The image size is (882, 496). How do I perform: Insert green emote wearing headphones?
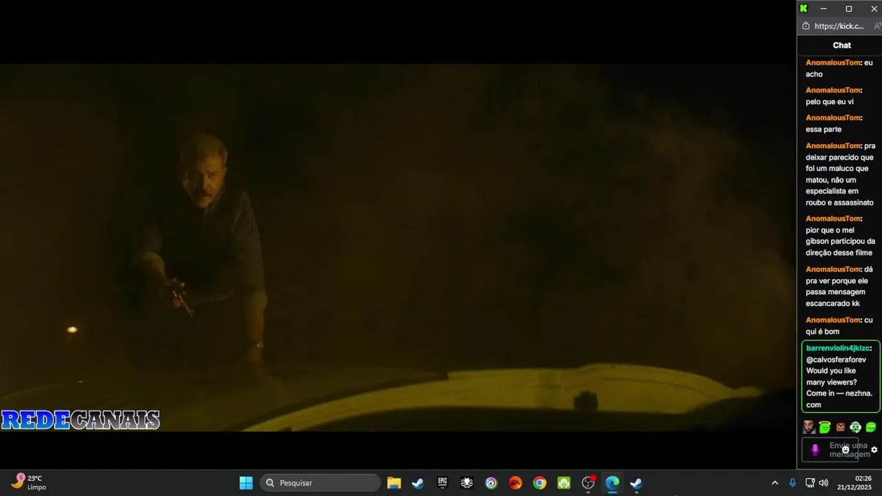(x=855, y=427)
